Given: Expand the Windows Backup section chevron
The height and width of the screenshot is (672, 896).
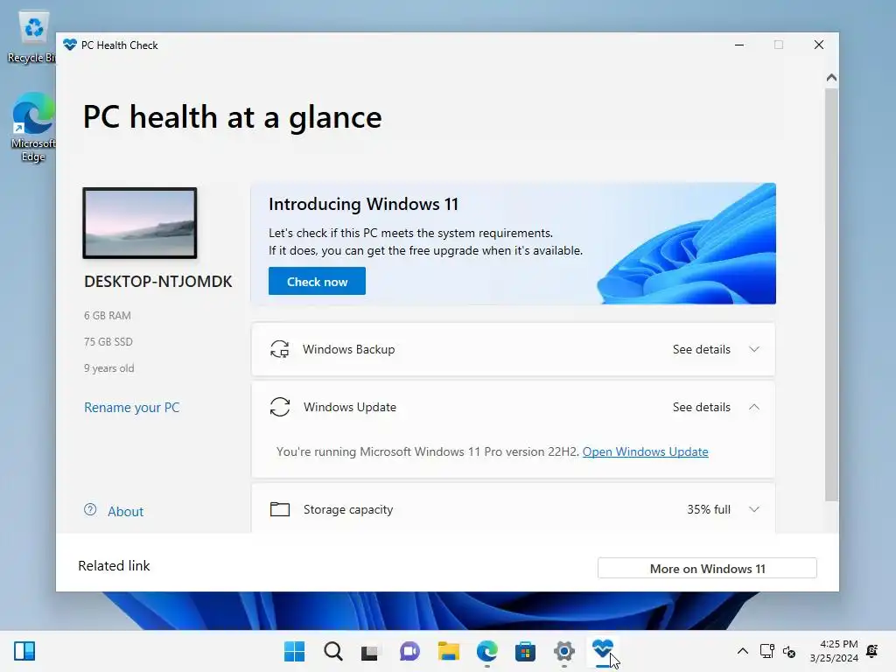Looking at the screenshot, I should coord(754,349).
